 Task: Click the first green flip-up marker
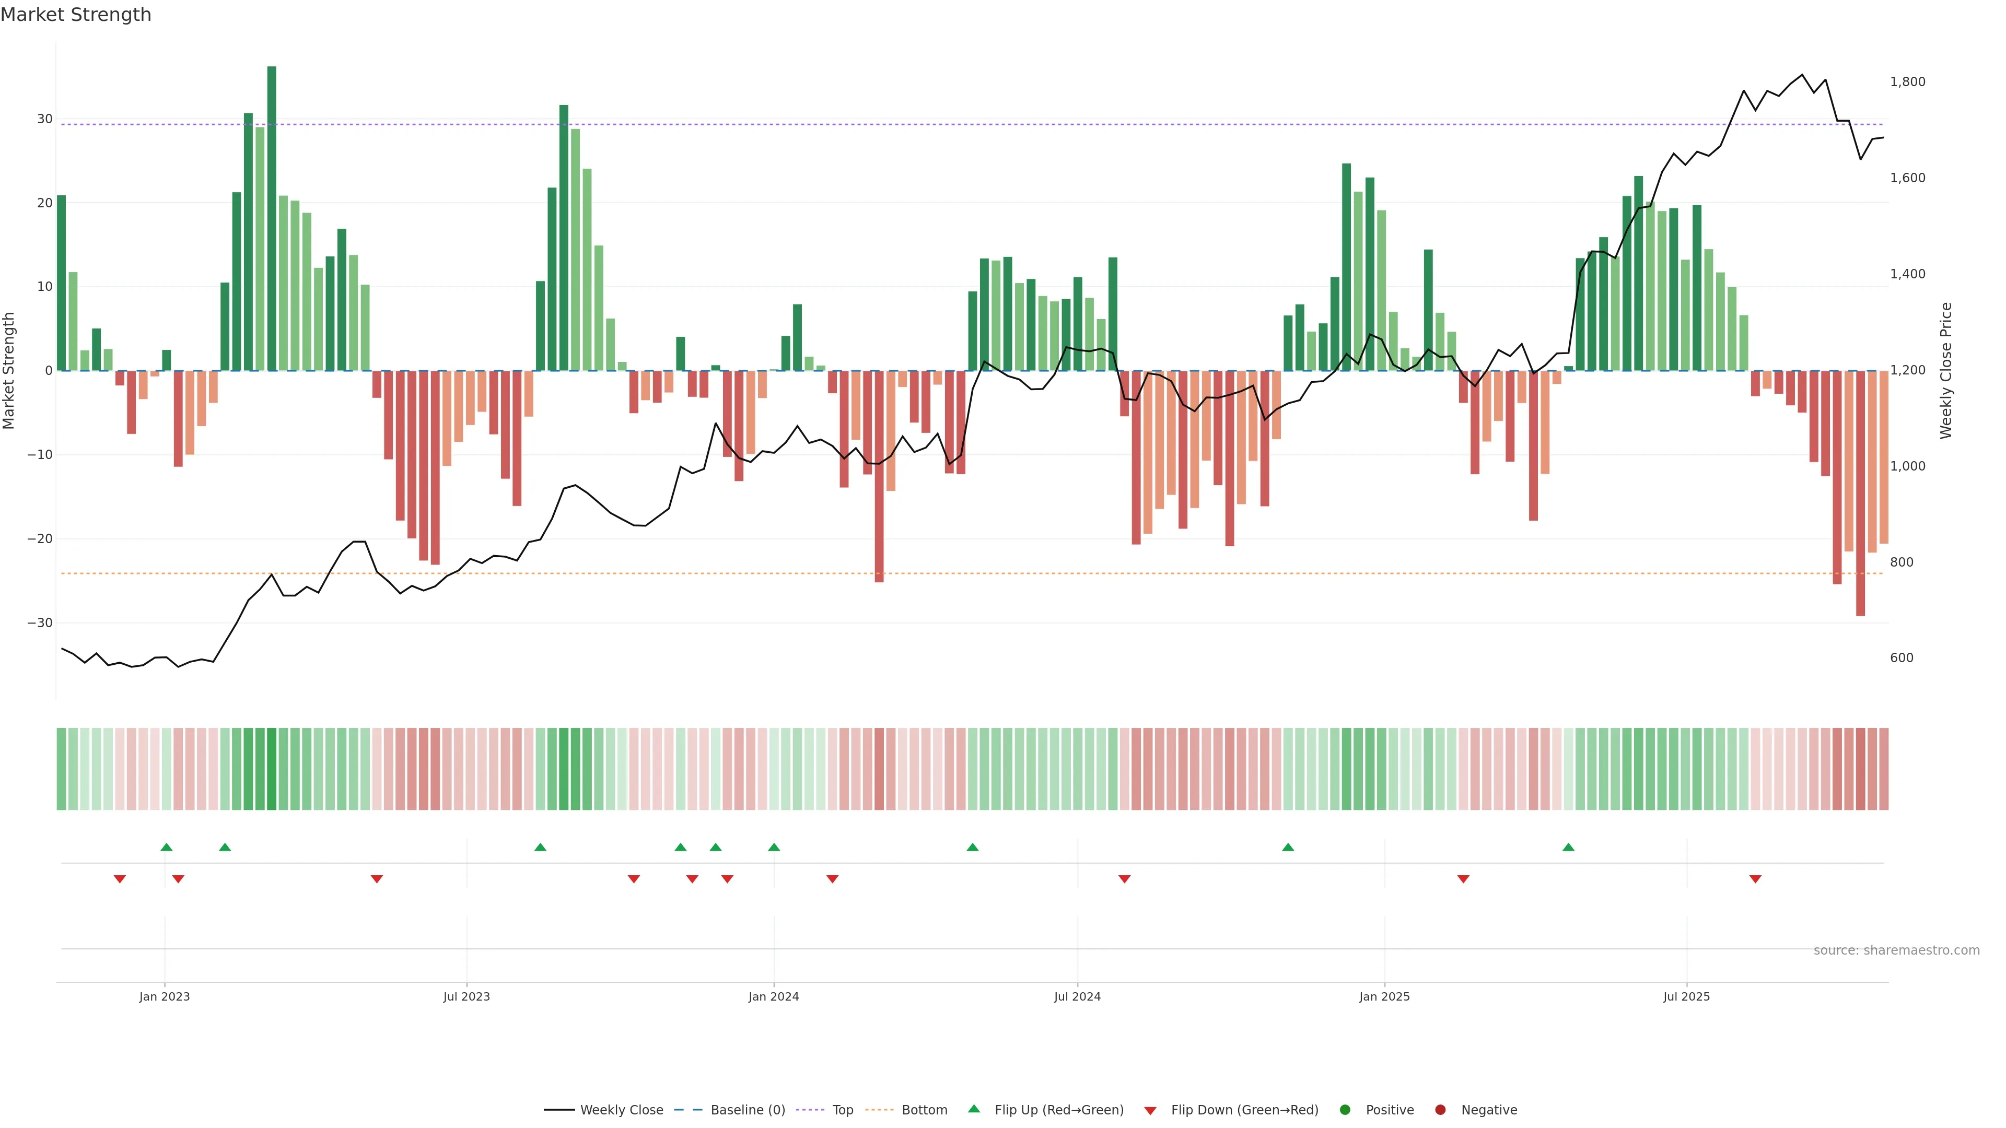[x=167, y=847]
